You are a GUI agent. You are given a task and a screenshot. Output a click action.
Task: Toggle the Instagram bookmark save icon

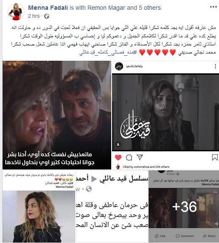(215, 157)
